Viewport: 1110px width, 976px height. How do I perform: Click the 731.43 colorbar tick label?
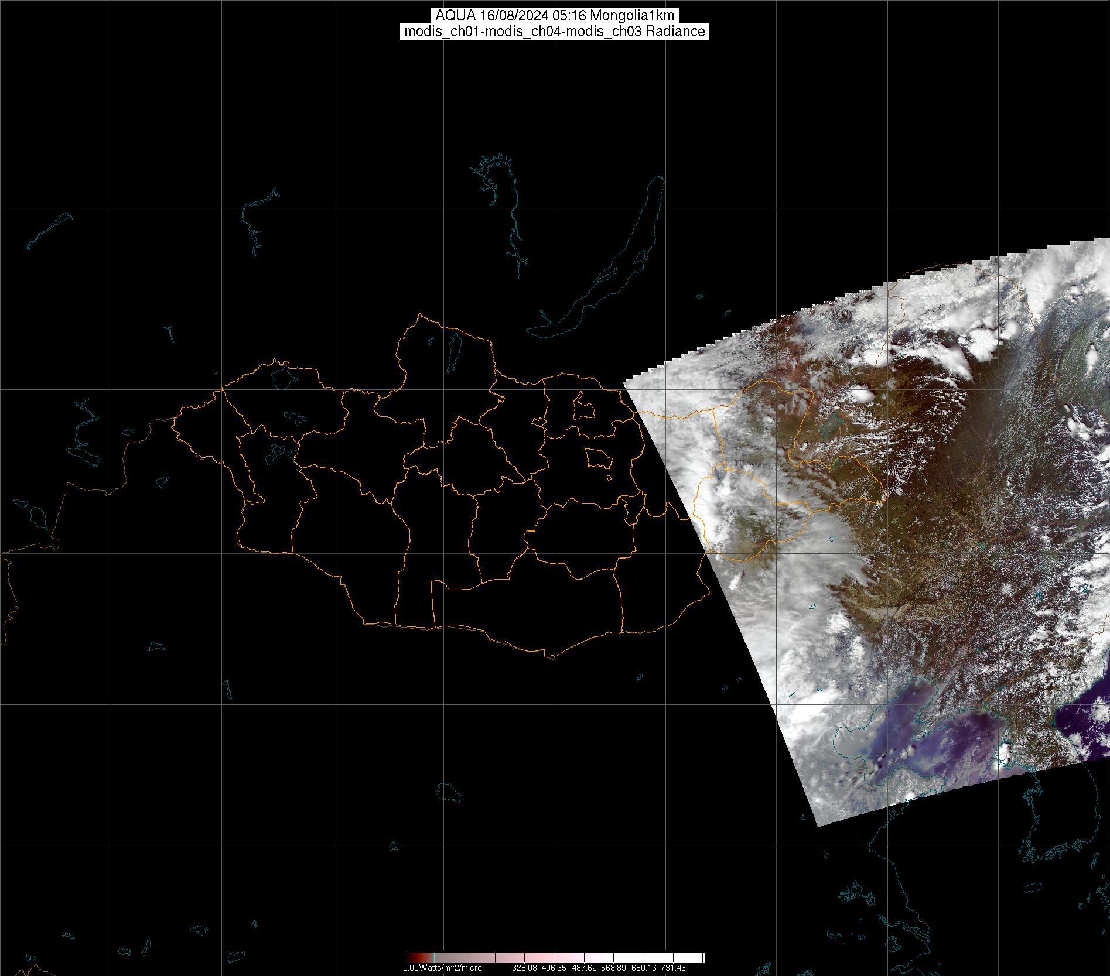pos(674,968)
